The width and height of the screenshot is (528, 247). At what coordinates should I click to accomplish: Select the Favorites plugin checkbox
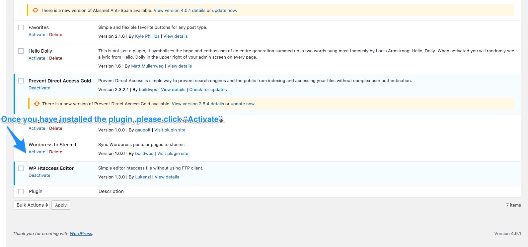21,27
